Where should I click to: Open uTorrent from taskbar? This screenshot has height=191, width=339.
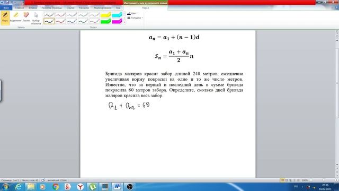[x=93, y=187]
